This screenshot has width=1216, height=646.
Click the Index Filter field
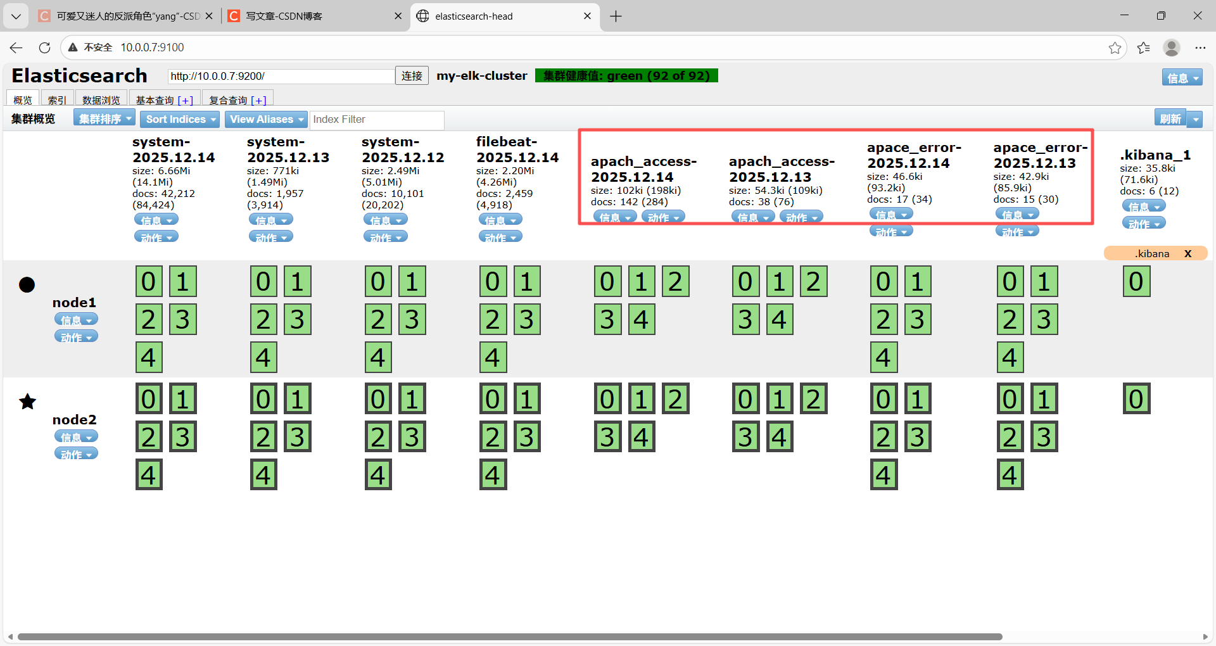click(x=377, y=120)
